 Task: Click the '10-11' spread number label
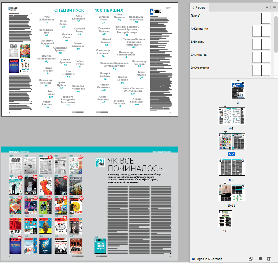(x=231, y=205)
